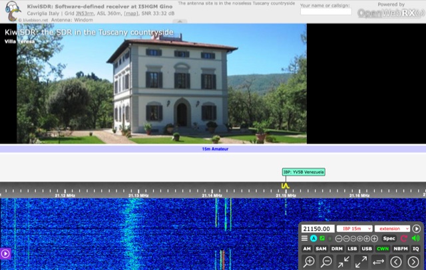This screenshot has width=426, height=270.
Task: Click the max zoom-out expanding arrows icon
Action: pos(361,262)
